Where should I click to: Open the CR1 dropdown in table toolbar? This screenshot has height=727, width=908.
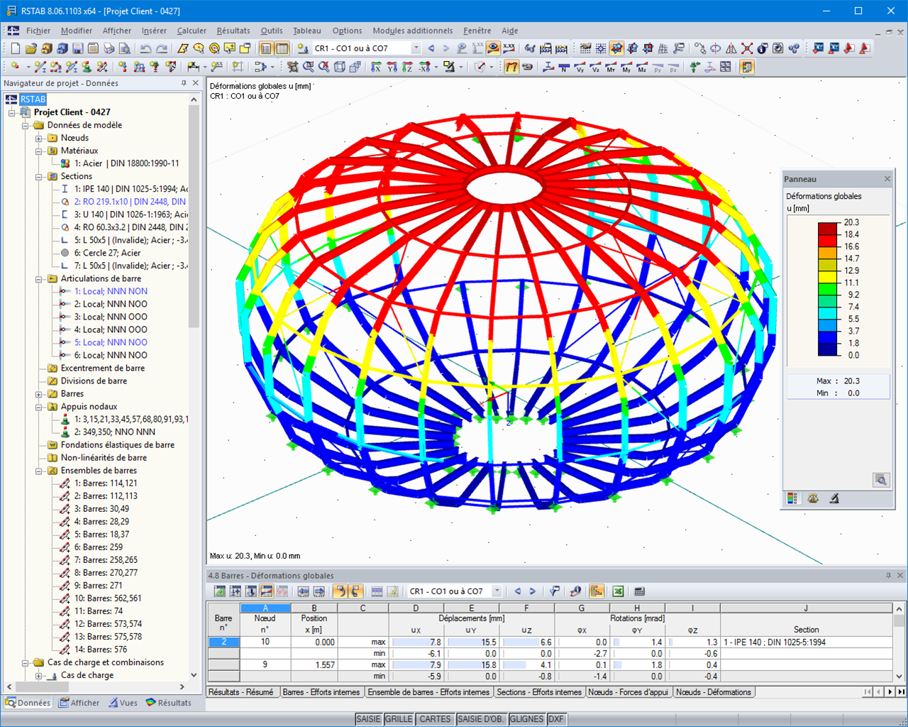497,591
